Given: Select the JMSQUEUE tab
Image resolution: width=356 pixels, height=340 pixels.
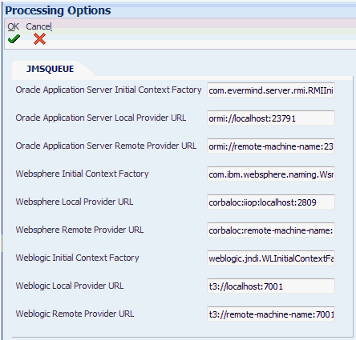Looking at the screenshot, I should tap(50, 69).
